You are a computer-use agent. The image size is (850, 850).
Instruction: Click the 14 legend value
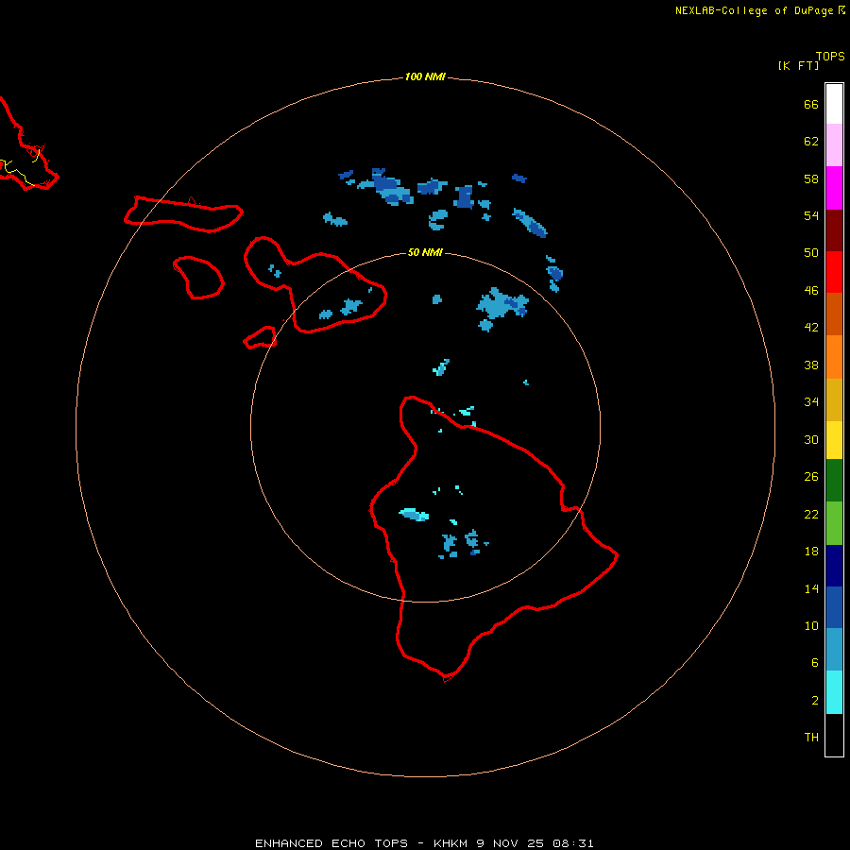point(811,588)
